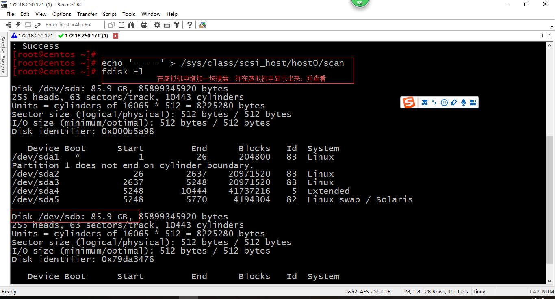The width and height of the screenshot is (555, 299).
Task: Toggle Sogou English/Chinese input mode
Action: [425, 102]
